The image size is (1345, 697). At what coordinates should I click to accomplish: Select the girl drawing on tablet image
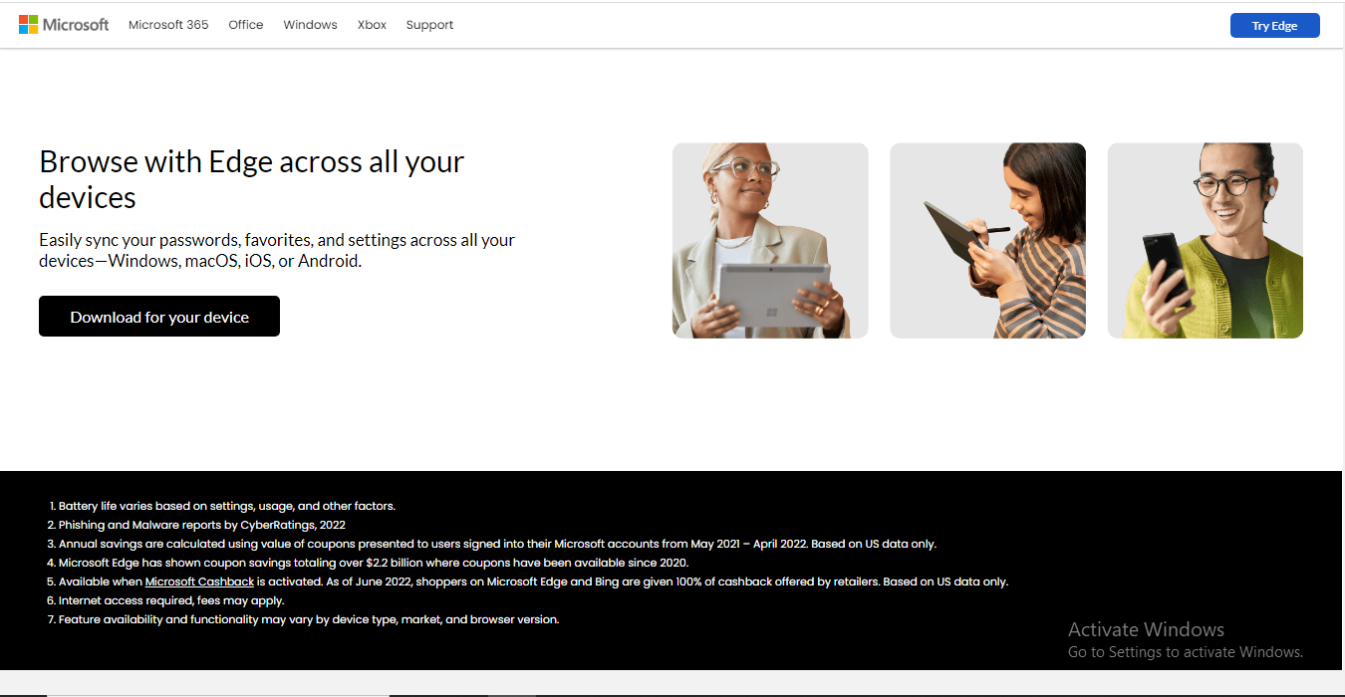987,241
